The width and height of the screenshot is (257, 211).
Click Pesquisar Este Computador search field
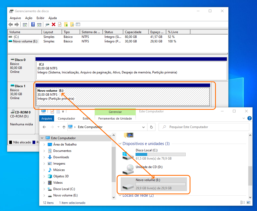tap(204, 127)
